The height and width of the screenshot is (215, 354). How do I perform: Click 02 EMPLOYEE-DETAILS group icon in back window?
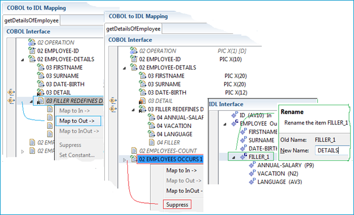[x=32, y=59]
